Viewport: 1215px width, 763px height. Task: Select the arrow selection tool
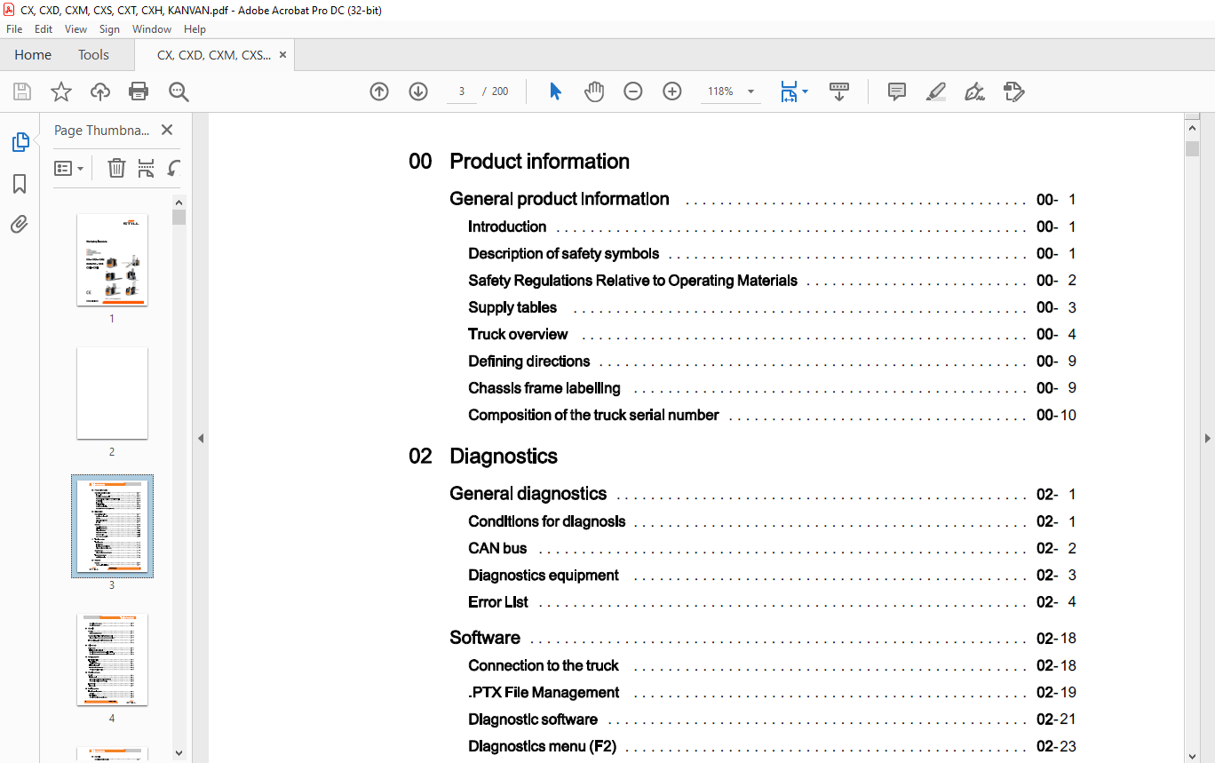point(555,91)
